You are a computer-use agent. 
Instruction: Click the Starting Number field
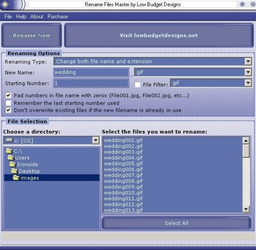point(91,83)
